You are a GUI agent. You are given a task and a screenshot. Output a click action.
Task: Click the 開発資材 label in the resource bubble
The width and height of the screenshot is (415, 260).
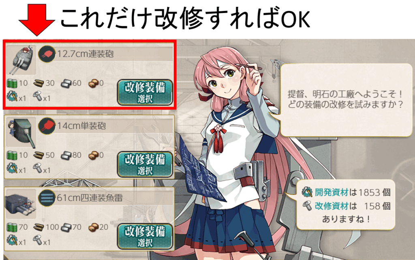(332, 192)
